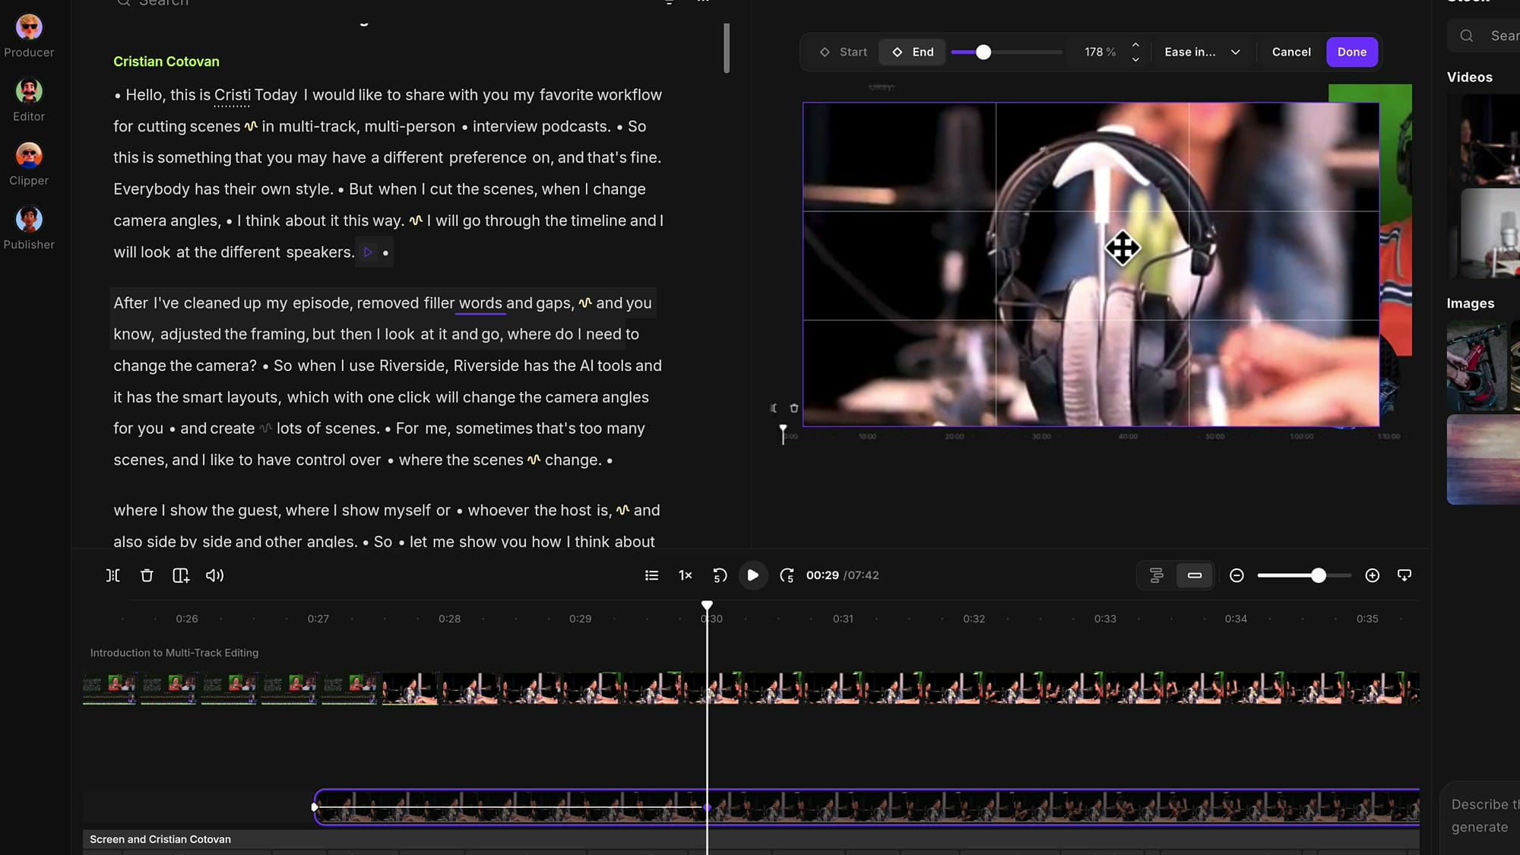Switch to stacked tracks view
This screenshot has width=1520, height=855.
point(1156,575)
